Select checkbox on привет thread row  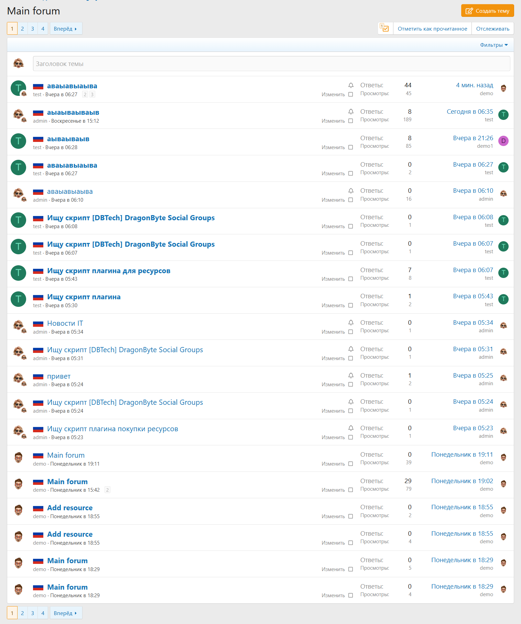[x=350, y=385]
